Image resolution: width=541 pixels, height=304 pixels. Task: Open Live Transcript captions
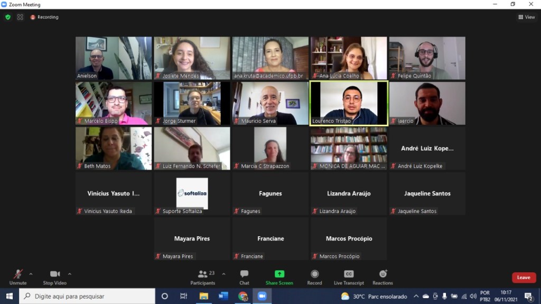(349, 277)
